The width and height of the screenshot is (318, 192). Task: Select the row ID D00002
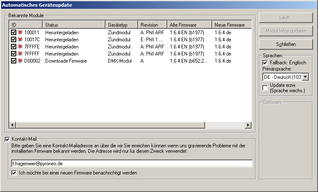pyautogui.click(x=33, y=61)
